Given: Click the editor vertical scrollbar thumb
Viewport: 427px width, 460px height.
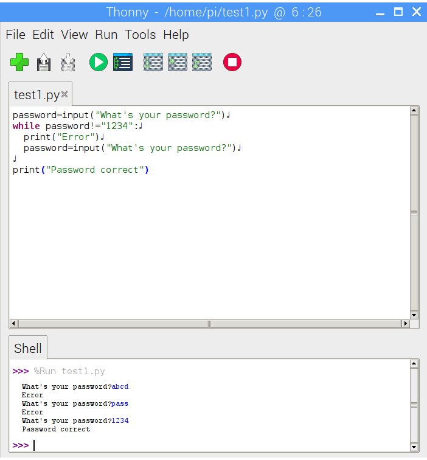Looking at the screenshot, I should (x=414, y=213).
